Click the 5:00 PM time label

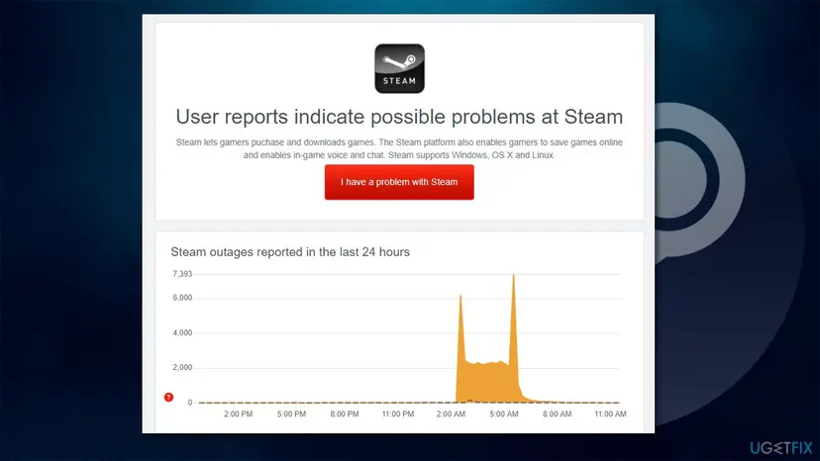click(x=292, y=414)
